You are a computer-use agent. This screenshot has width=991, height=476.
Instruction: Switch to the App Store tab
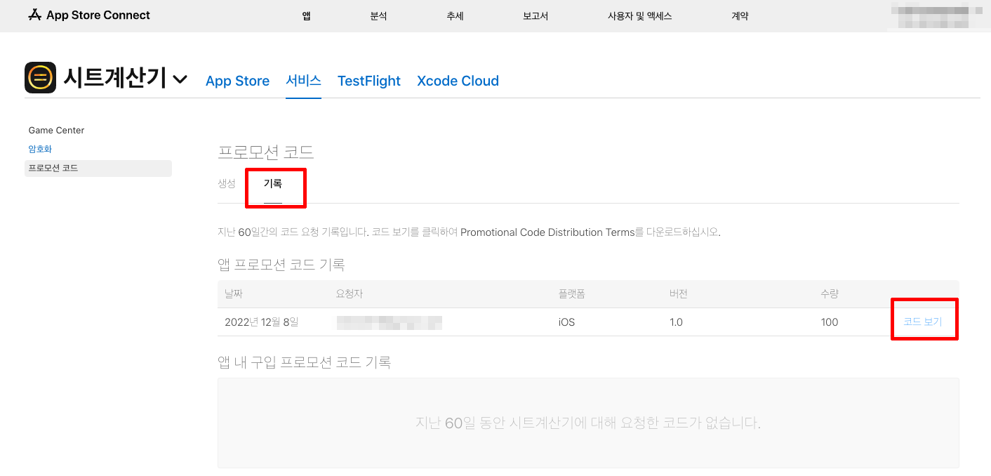click(237, 81)
